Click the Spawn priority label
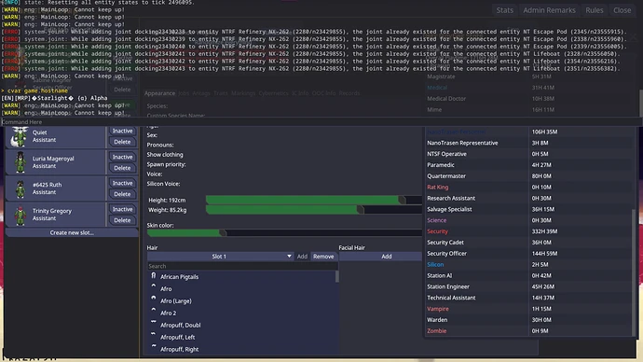The image size is (643, 362). click(x=166, y=164)
